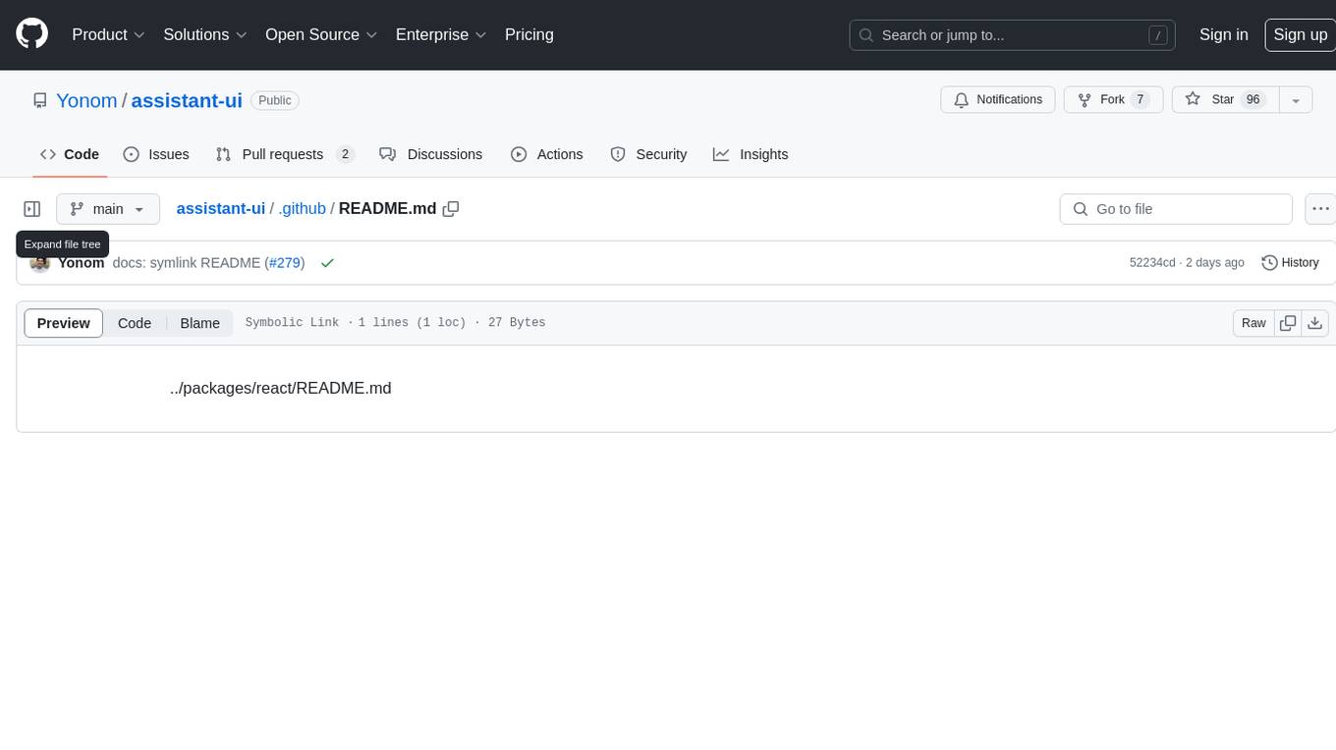Open the Yonom owner link
1336x750 pixels.
pyautogui.click(x=86, y=100)
